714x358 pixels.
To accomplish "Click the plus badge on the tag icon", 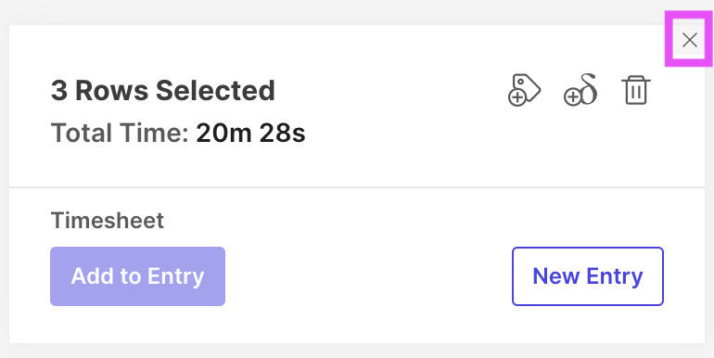I will (516, 98).
